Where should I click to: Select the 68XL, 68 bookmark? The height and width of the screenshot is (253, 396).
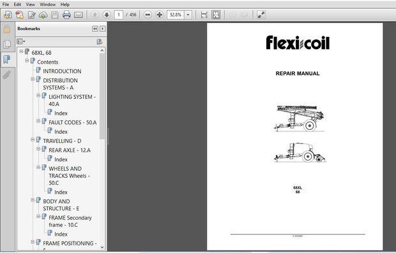pos(42,53)
